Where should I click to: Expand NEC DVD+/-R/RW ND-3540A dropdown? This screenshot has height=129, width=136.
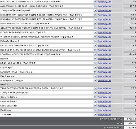pyautogui.click(x=95, y=50)
